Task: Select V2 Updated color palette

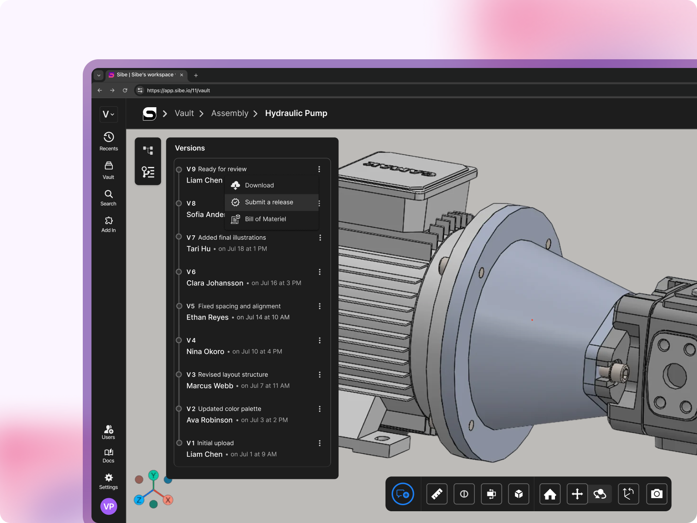Action: click(x=224, y=409)
